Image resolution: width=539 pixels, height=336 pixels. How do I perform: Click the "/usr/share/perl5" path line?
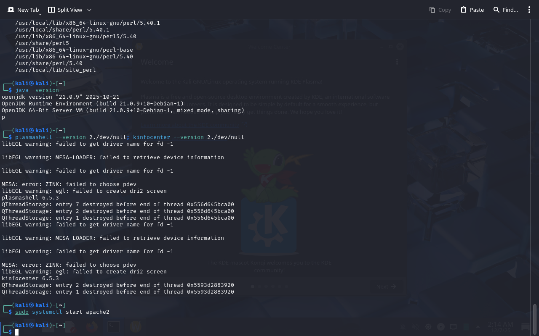(x=42, y=43)
